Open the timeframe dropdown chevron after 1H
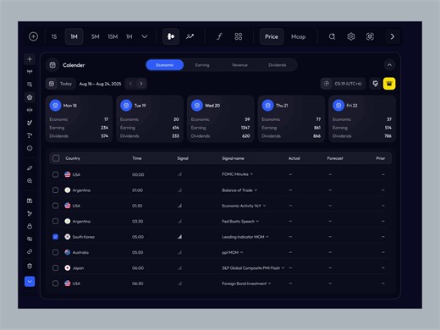Screen dimensions: 440x330 pos(145,36)
